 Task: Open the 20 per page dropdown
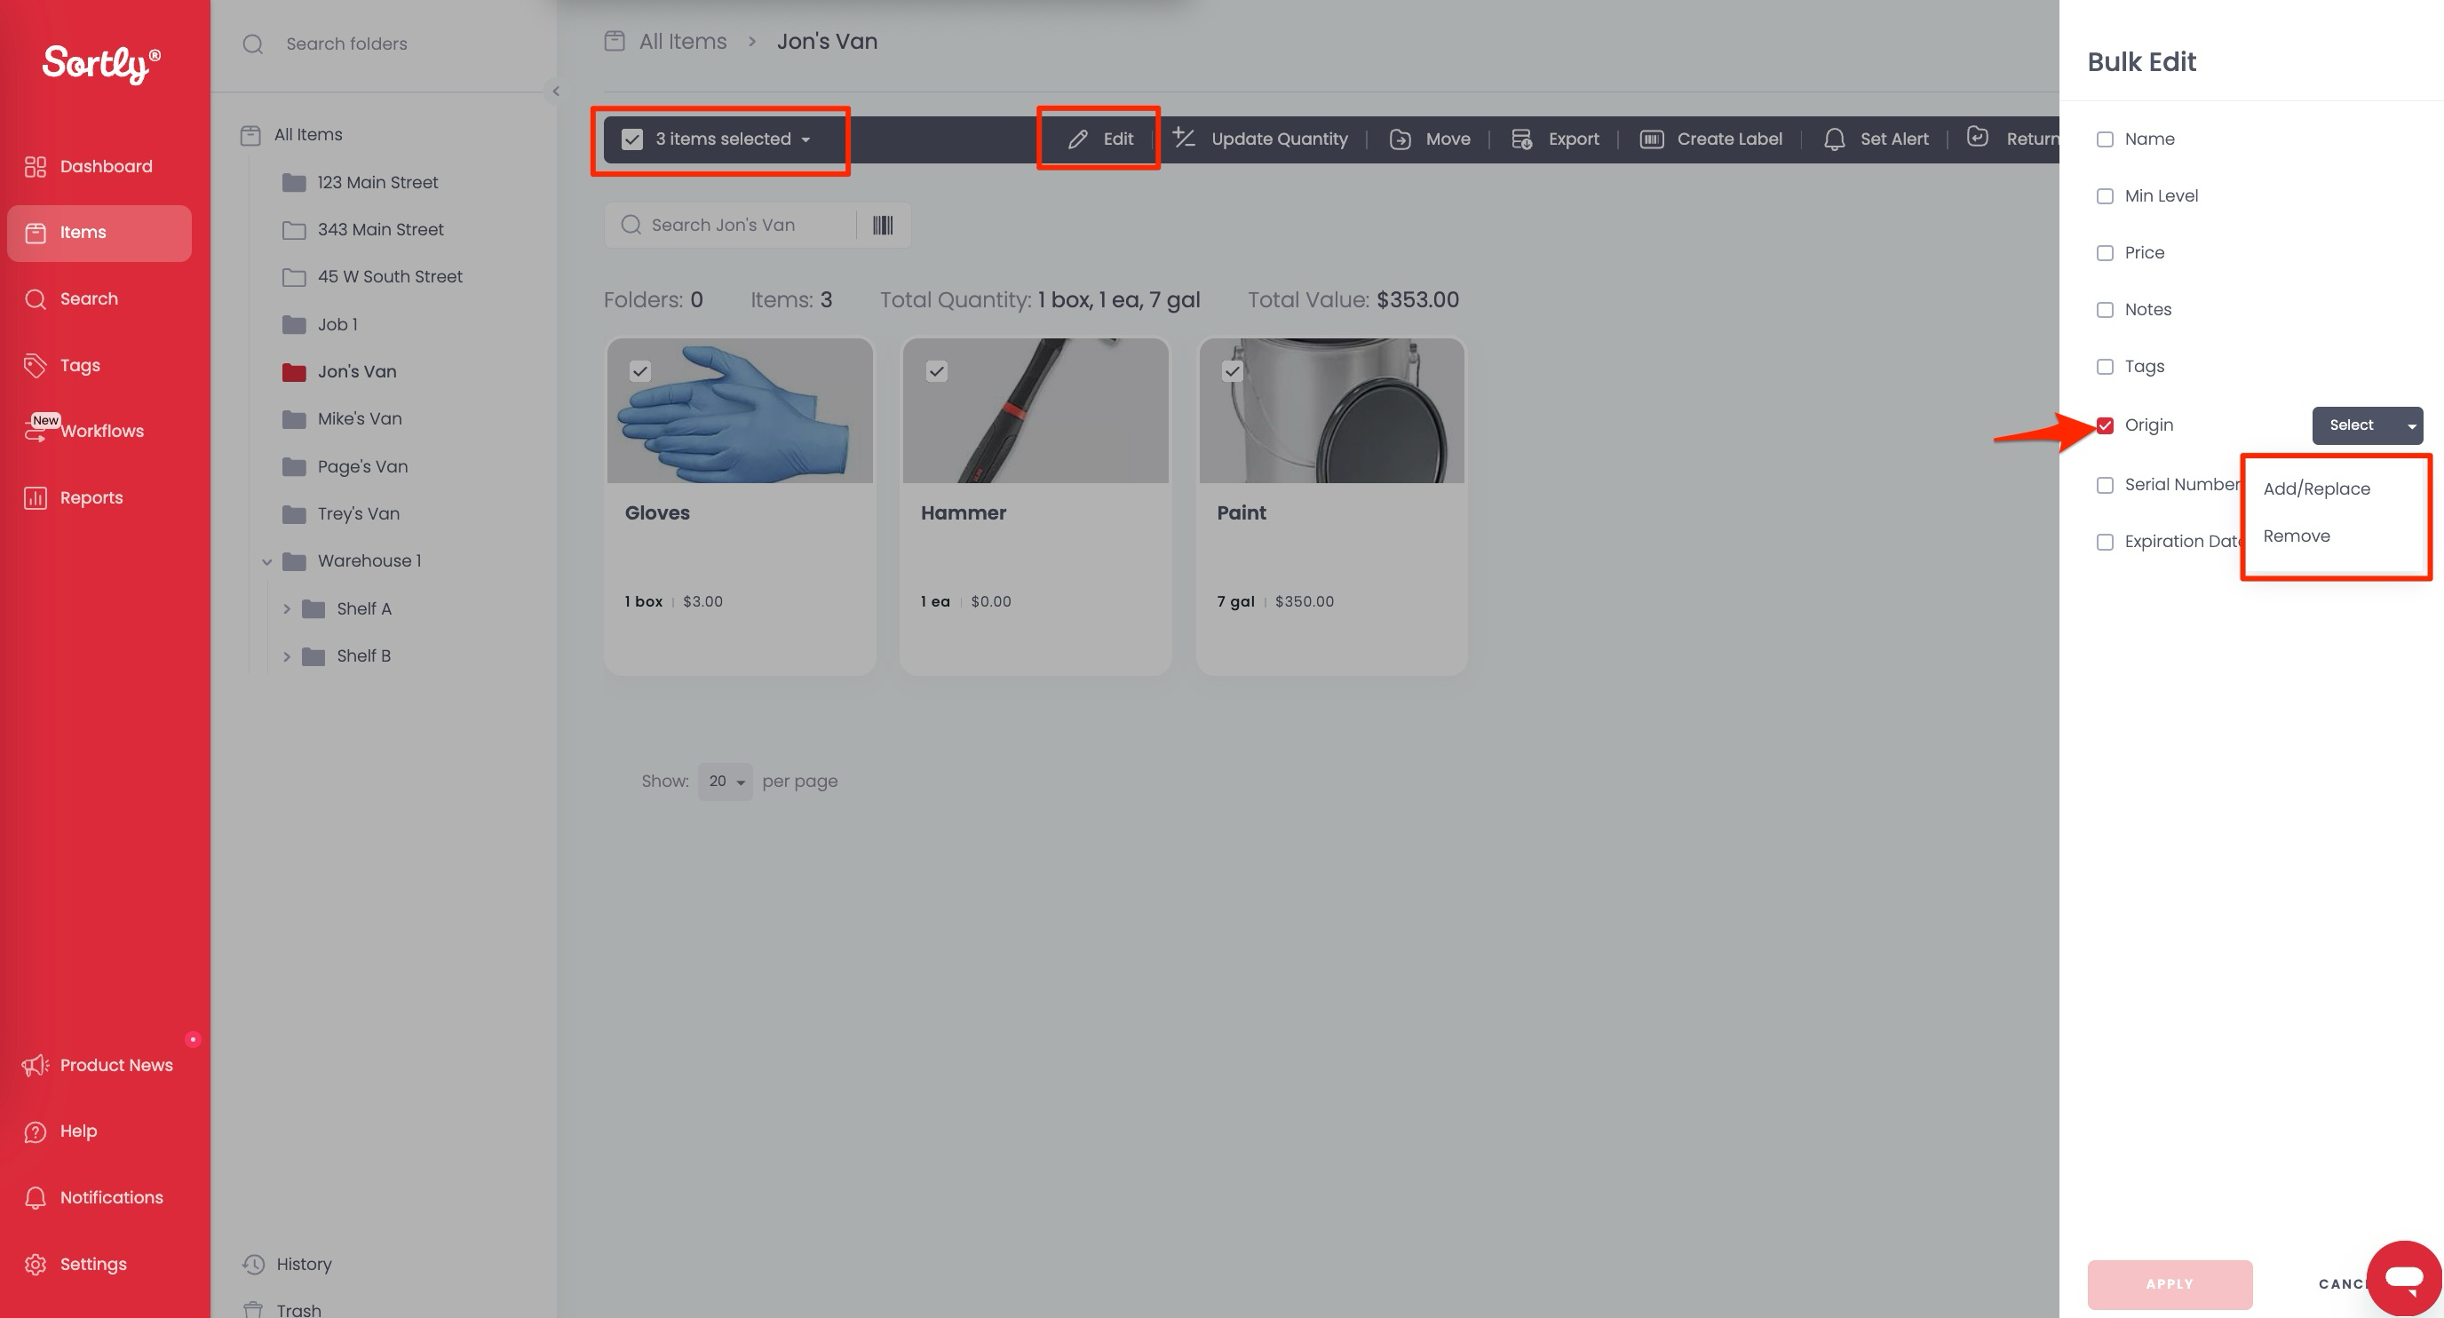[725, 782]
